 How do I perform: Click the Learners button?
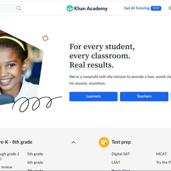tap(93, 96)
